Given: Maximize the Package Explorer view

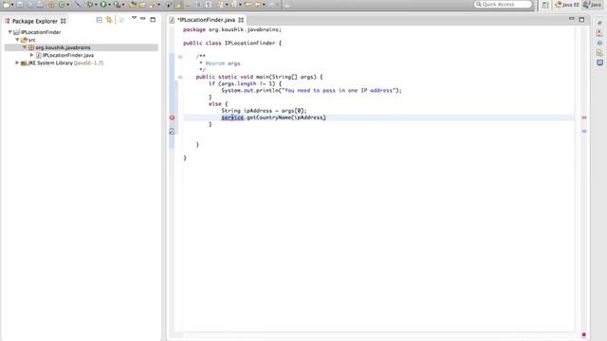Looking at the screenshot, I should 153,19.
